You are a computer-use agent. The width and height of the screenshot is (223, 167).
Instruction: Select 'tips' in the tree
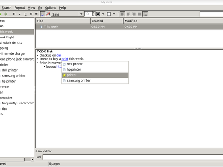(5, 109)
